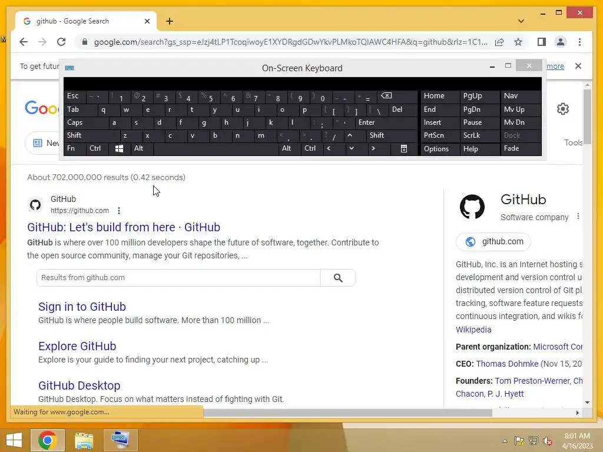Open the Windows Start button

click(x=14, y=440)
